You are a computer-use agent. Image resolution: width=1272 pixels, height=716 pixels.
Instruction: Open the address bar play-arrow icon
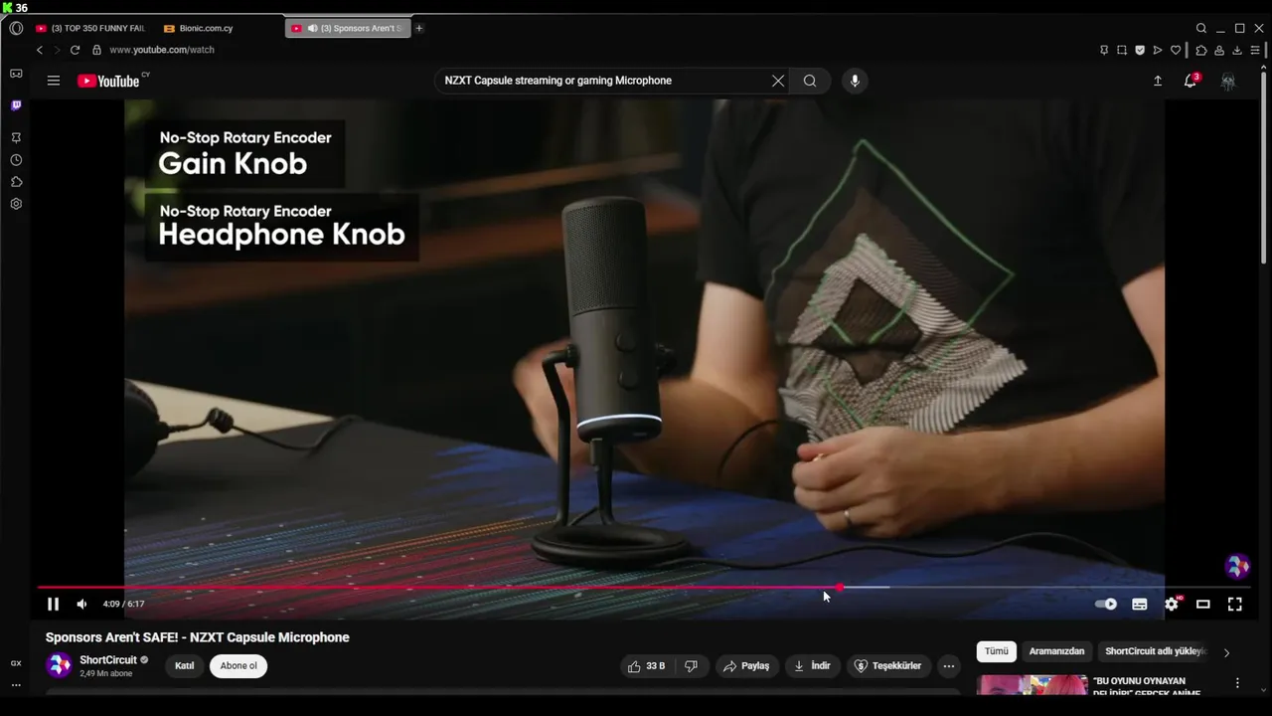(1158, 50)
